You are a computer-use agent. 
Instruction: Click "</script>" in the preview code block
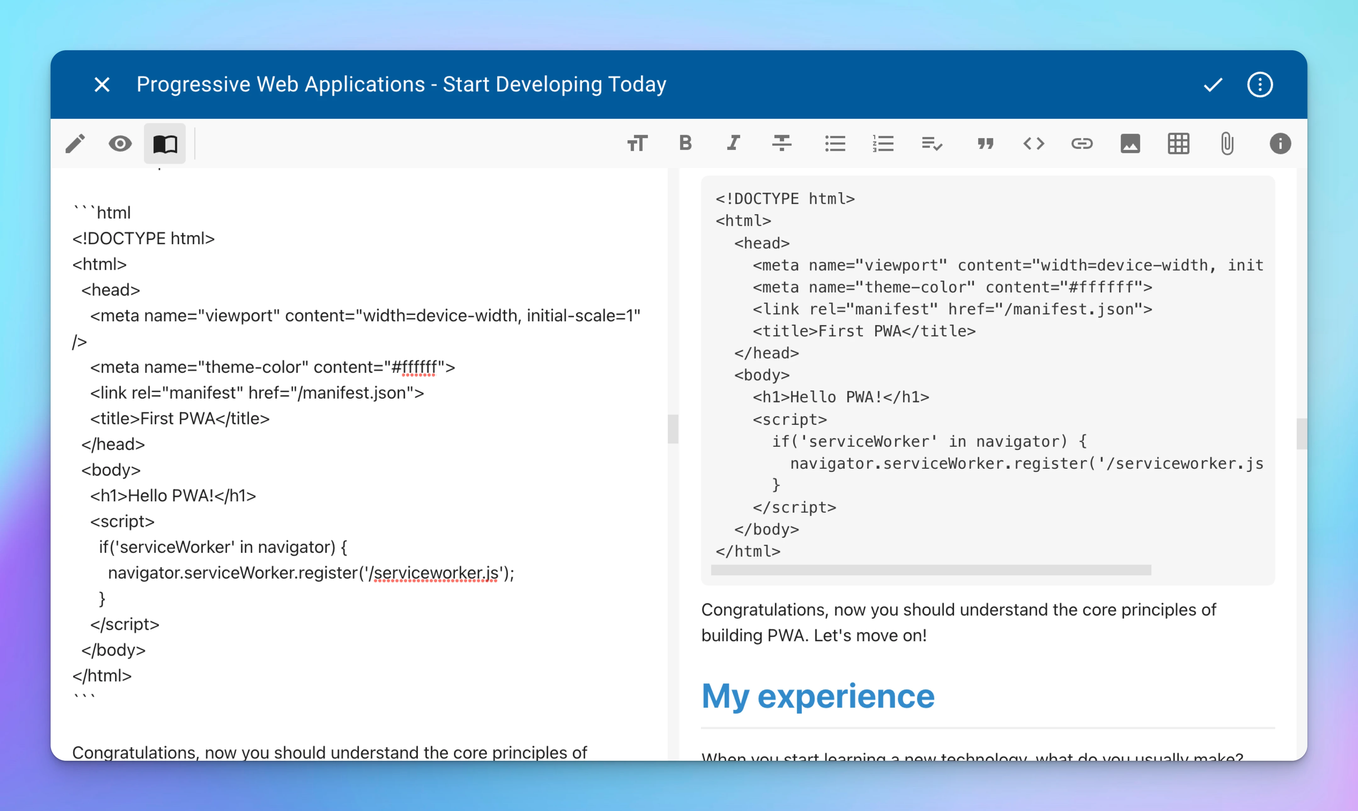(x=794, y=507)
